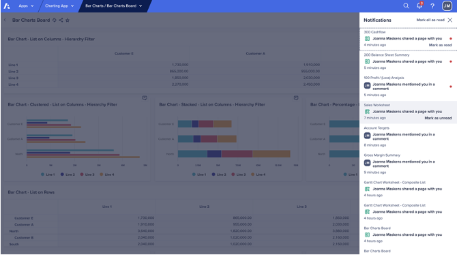Image resolution: width=457 pixels, height=255 pixels.
Task: Expand the Apps dropdown
Action: tap(26, 6)
